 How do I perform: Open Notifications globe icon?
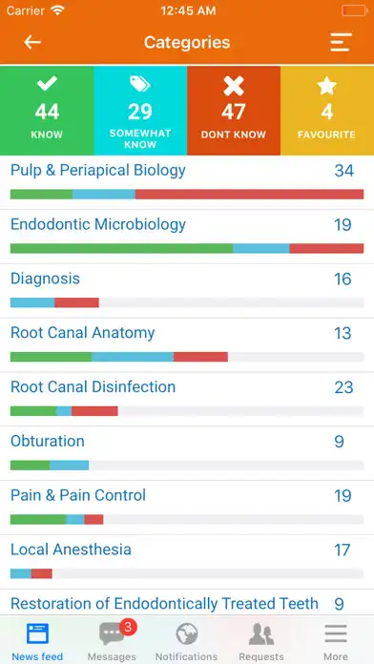tap(187, 633)
